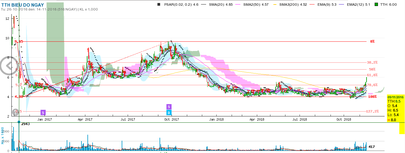
Task: Select the purple S marker near Oct 2017
Action: point(169,107)
